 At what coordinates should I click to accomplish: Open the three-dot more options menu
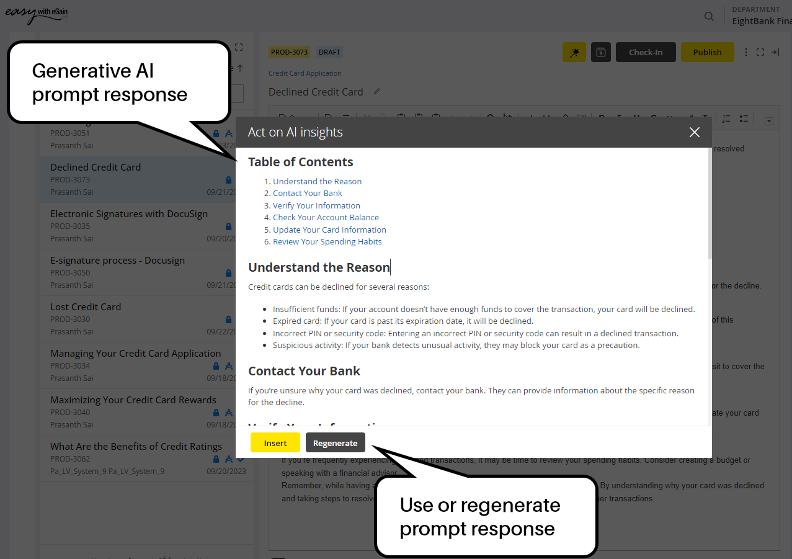tap(746, 52)
